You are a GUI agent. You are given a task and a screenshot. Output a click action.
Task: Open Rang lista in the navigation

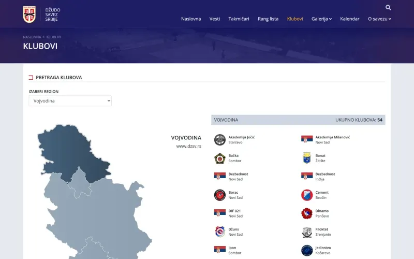tap(268, 19)
